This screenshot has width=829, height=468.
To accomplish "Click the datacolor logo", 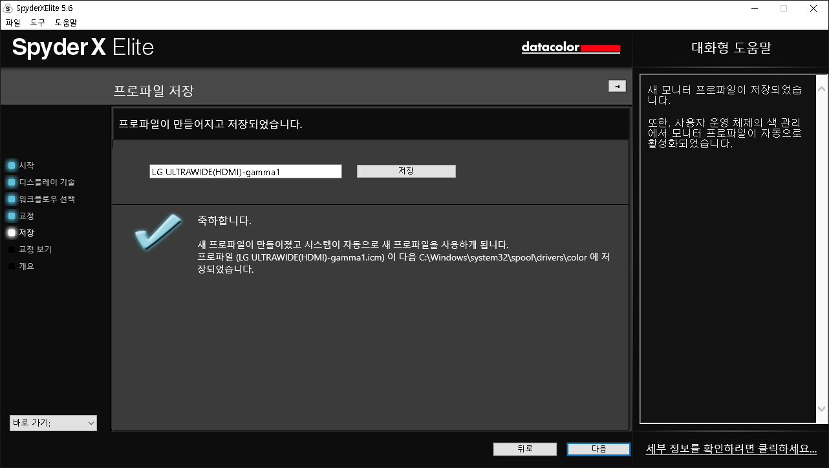I will click(571, 48).
